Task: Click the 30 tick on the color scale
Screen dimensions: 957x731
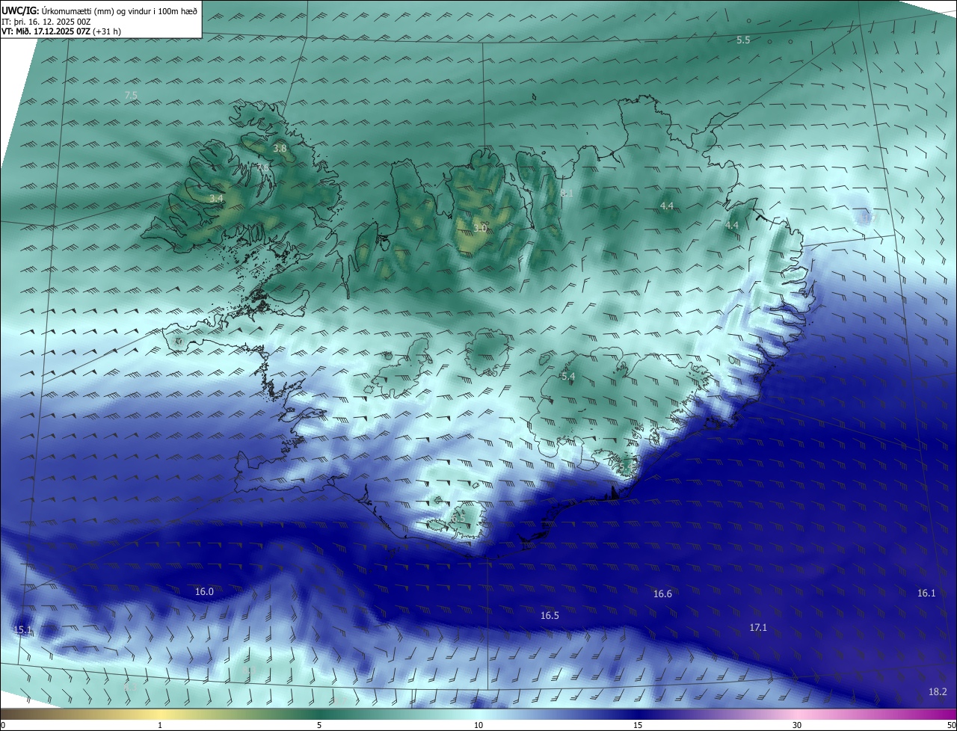Action: point(797,725)
